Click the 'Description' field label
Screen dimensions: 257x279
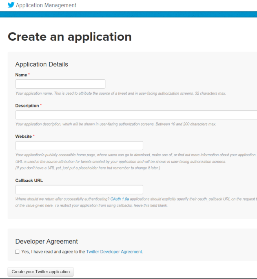(27, 106)
